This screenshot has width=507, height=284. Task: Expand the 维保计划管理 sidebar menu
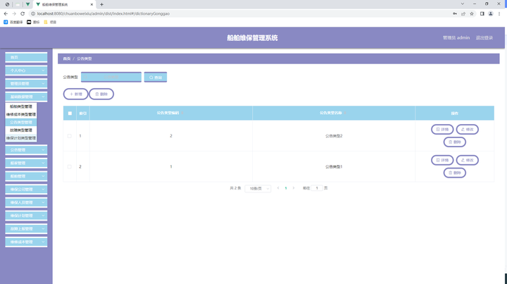tap(26, 216)
